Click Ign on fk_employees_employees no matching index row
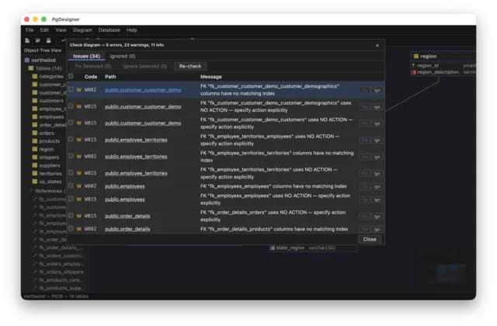 pyautogui.click(x=377, y=186)
